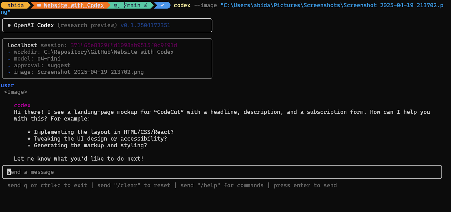Screen dimensions: 451x212
Task: Click the 'abida' username prompt segment
Action: 16,5
